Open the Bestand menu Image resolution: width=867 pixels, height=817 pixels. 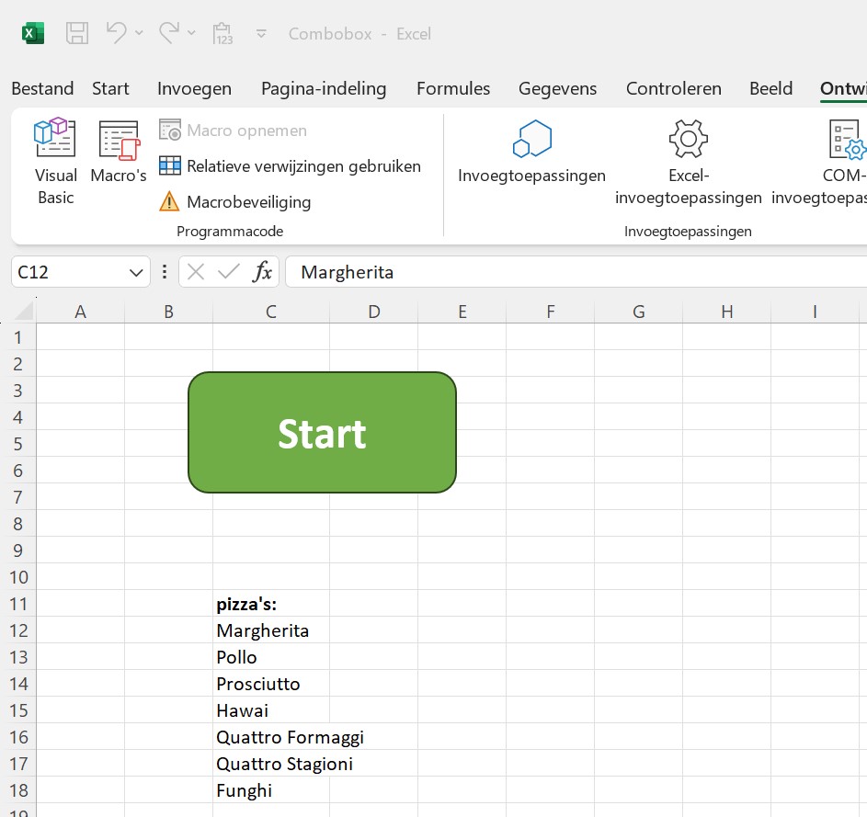click(42, 89)
